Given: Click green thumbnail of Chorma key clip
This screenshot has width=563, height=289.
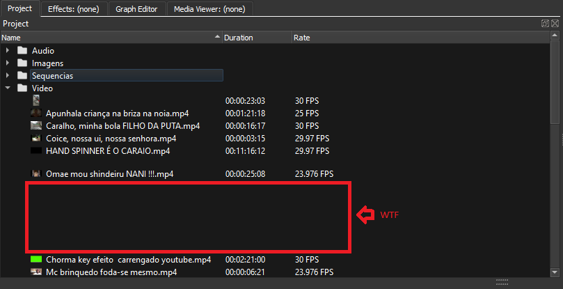Looking at the screenshot, I should [36, 259].
